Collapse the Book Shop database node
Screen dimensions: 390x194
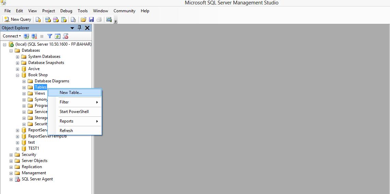click(x=17, y=75)
